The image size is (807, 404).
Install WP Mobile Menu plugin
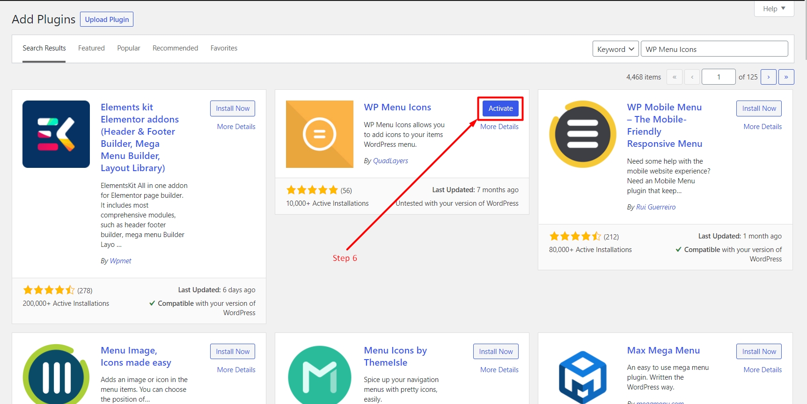[759, 108]
